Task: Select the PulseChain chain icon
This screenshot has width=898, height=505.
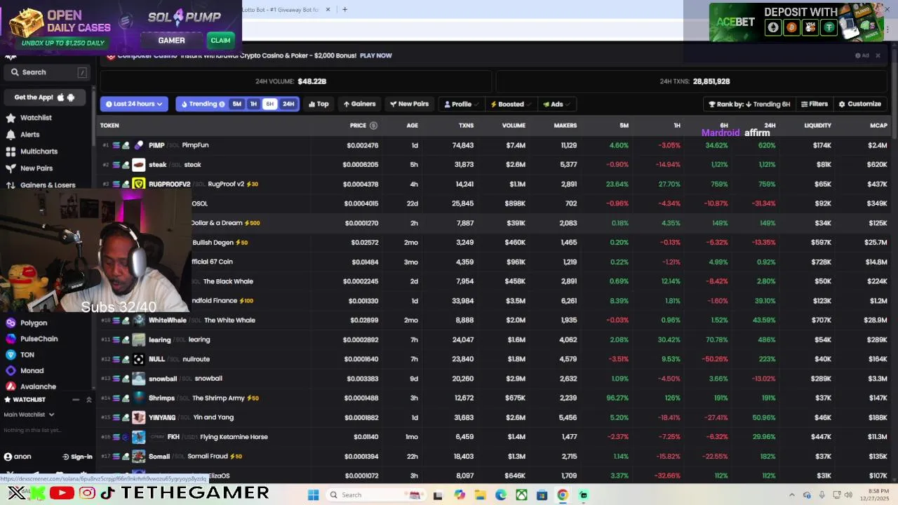Action: click(11, 339)
